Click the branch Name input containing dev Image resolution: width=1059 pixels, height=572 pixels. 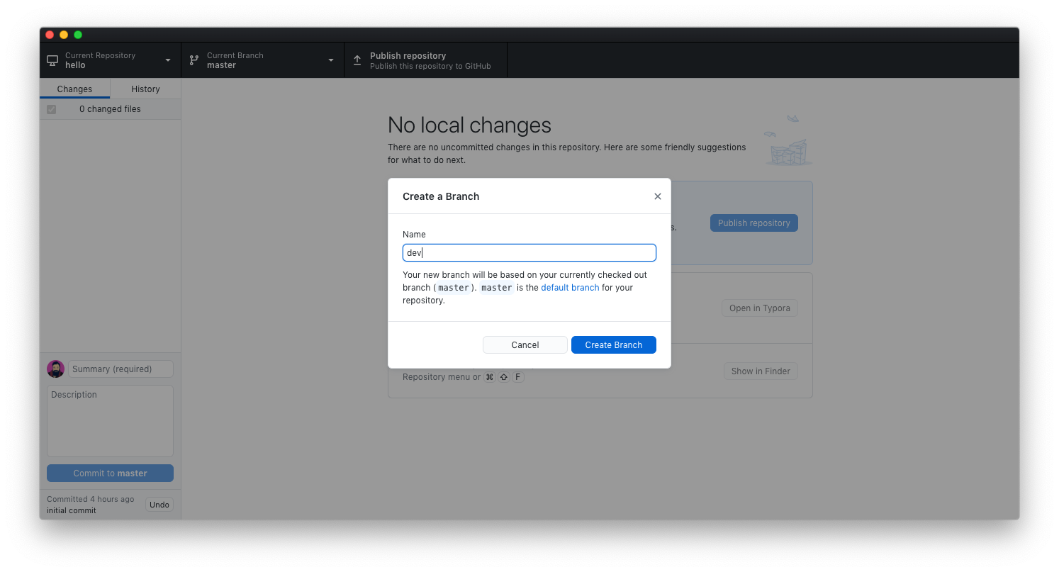click(x=529, y=252)
